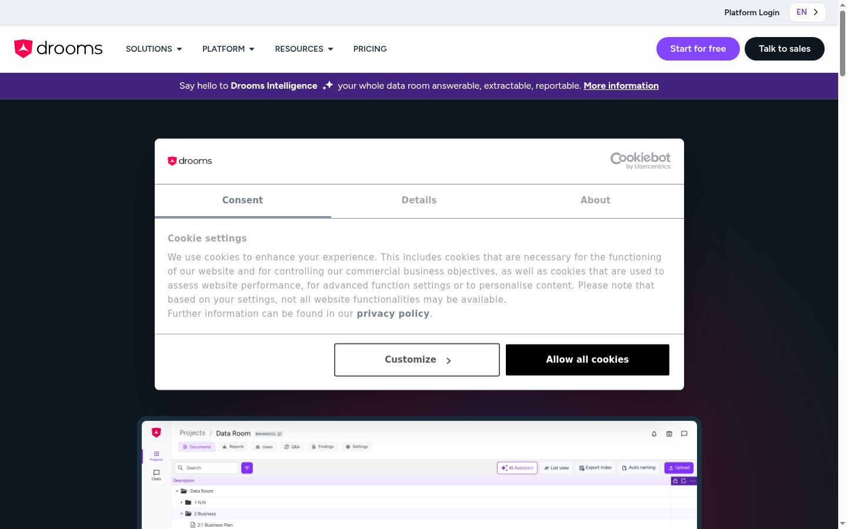This screenshot has width=847, height=529.
Task: Click the Customize cookies button
Action: pyautogui.click(x=417, y=360)
